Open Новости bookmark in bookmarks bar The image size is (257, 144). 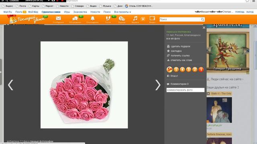click(x=62, y=6)
